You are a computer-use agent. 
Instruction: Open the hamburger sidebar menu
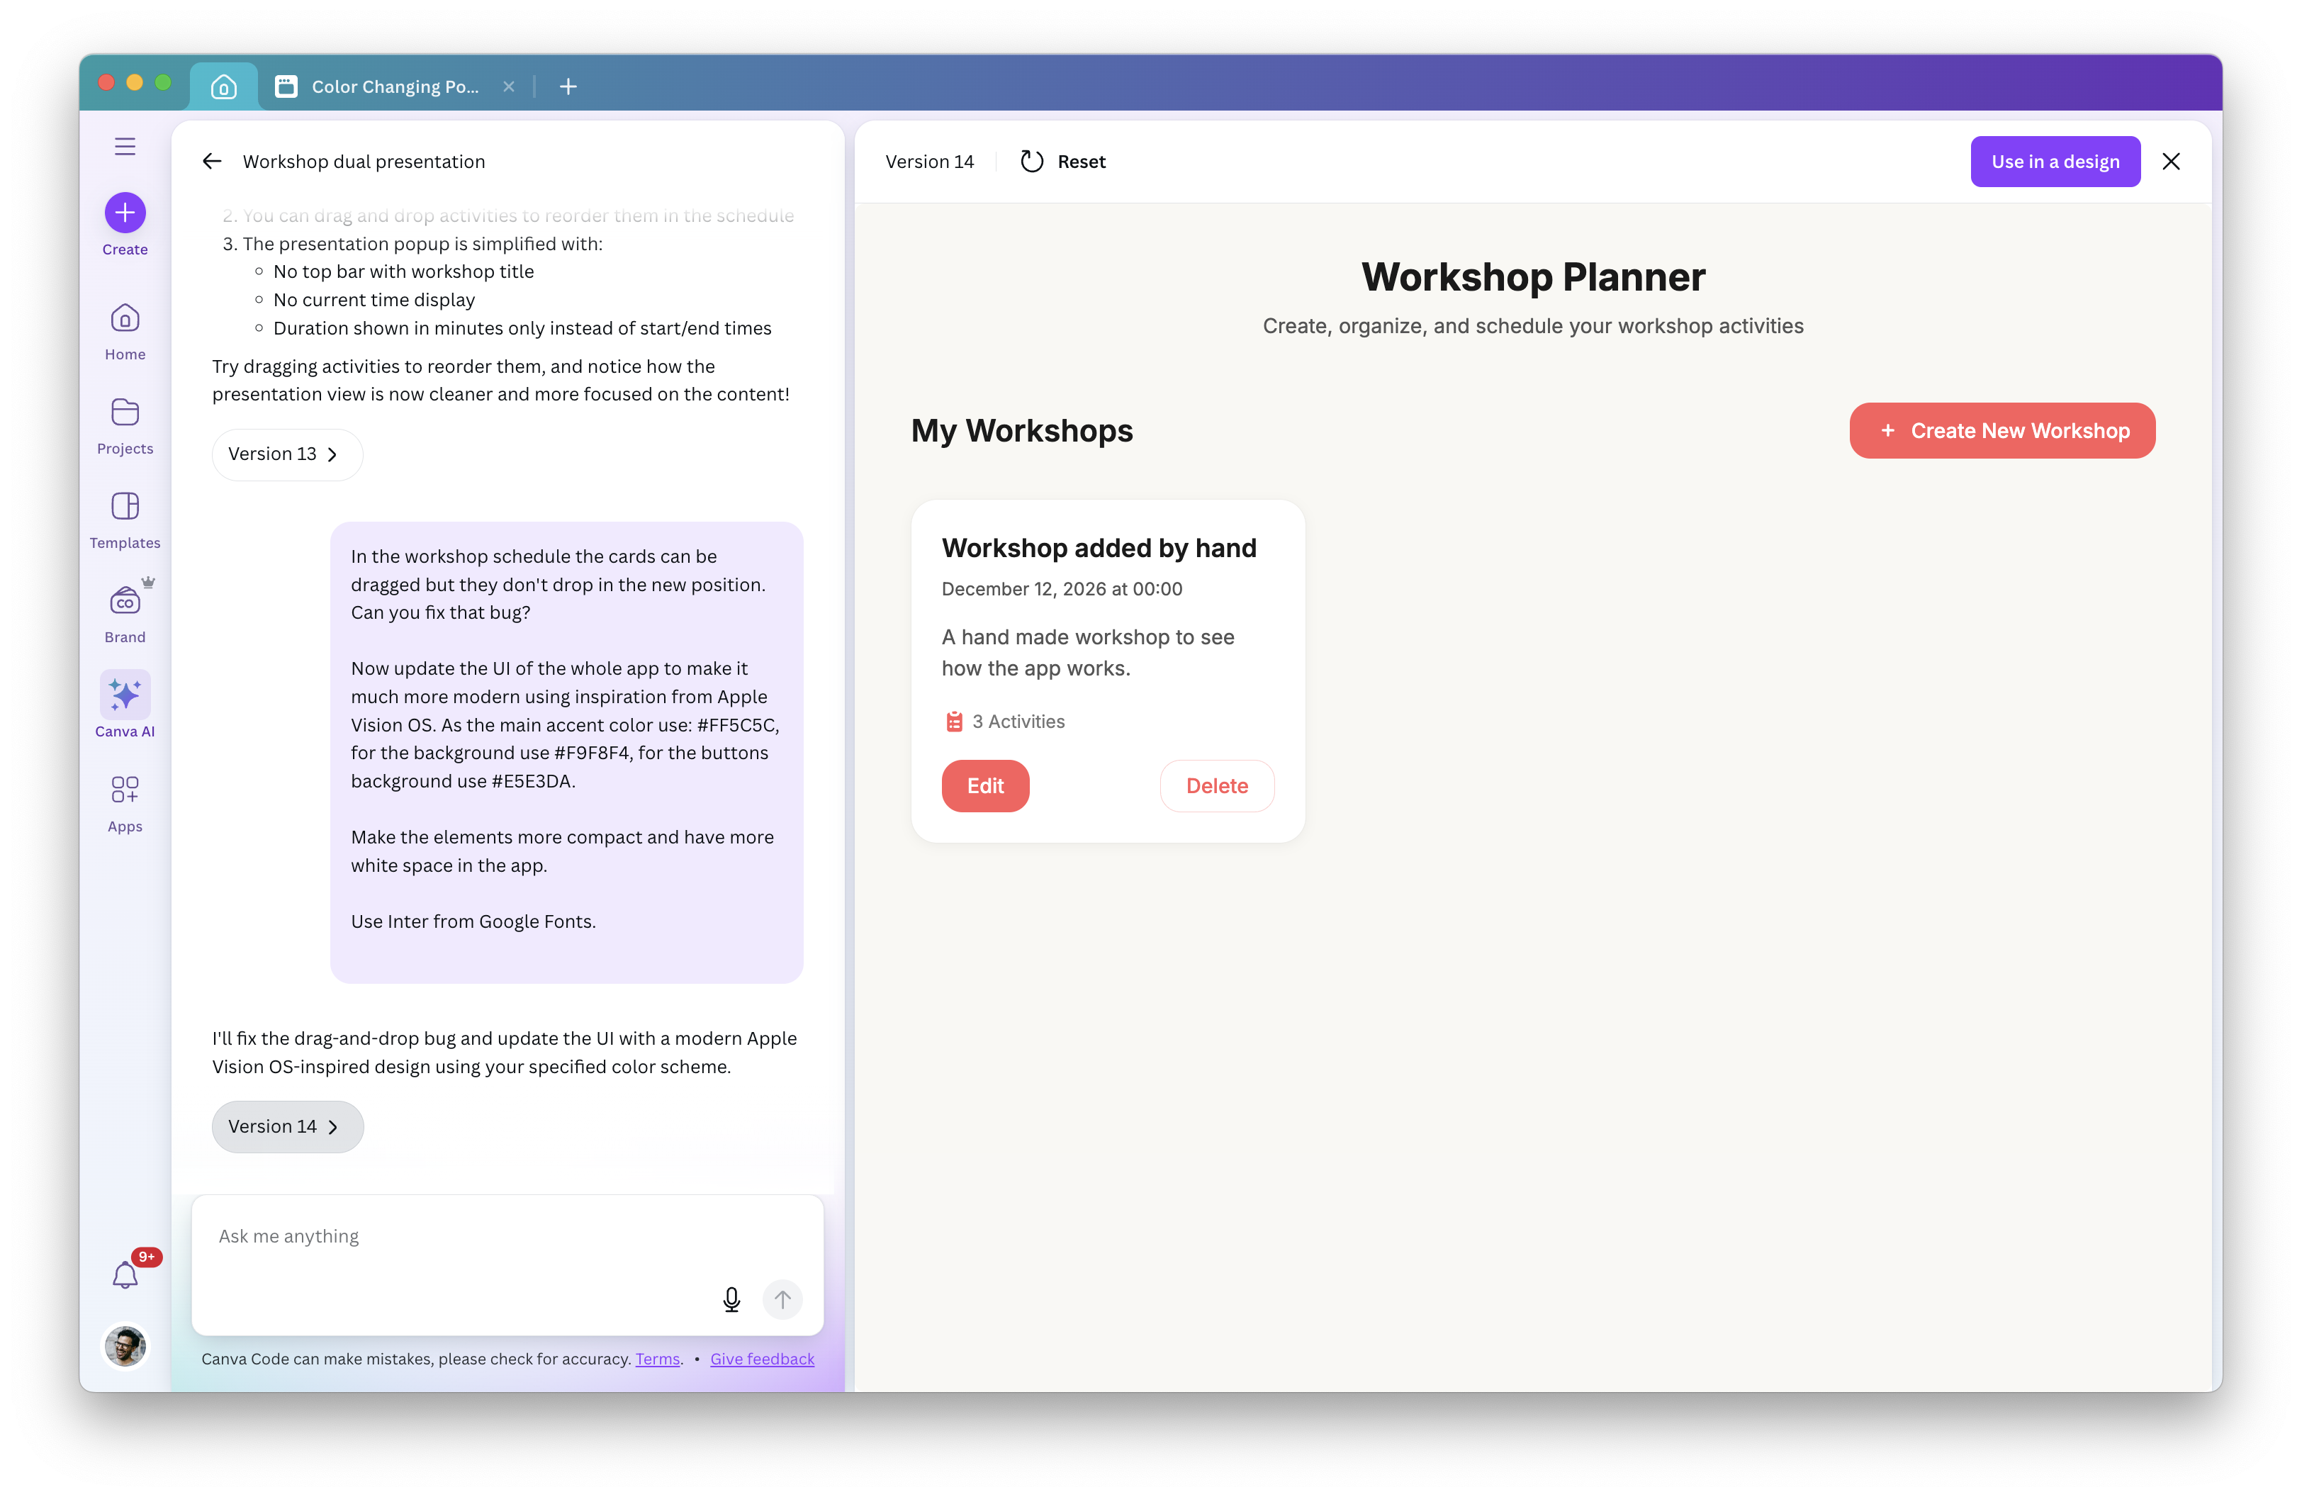(x=125, y=147)
